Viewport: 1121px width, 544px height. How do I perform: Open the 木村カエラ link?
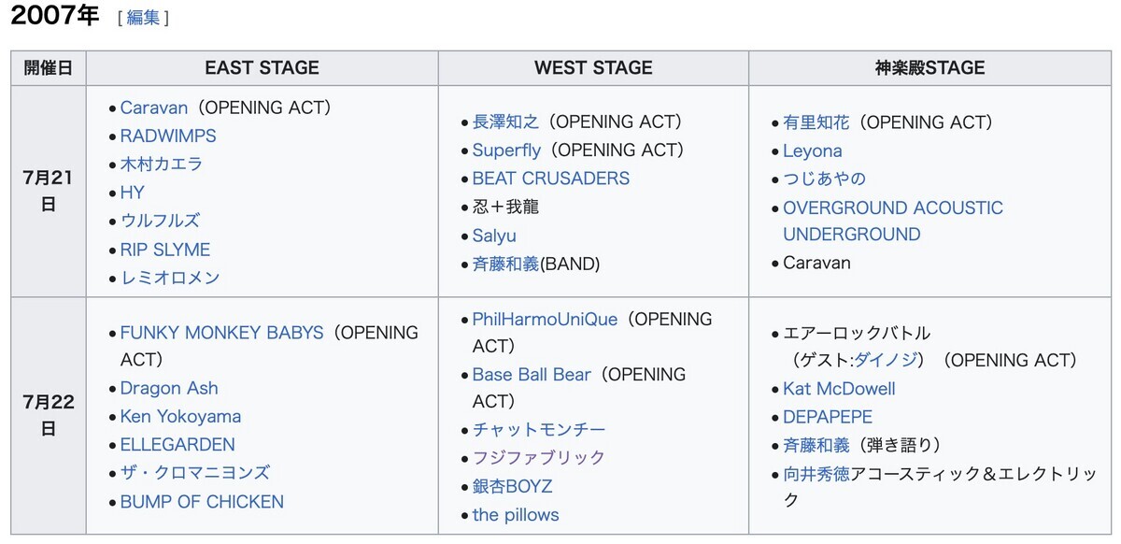point(162,164)
